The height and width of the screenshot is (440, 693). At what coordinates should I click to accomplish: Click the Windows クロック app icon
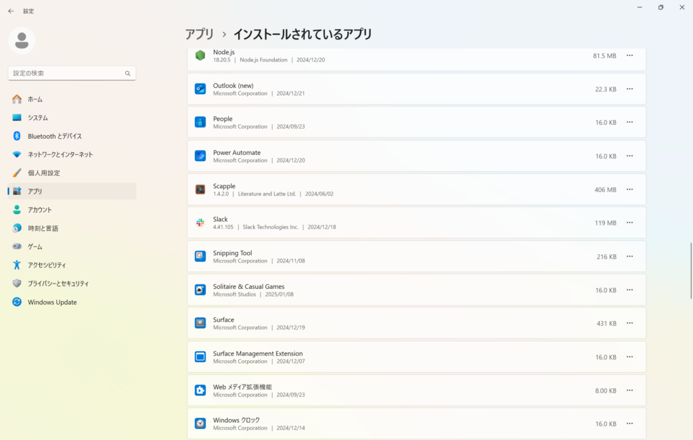(x=200, y=423)
